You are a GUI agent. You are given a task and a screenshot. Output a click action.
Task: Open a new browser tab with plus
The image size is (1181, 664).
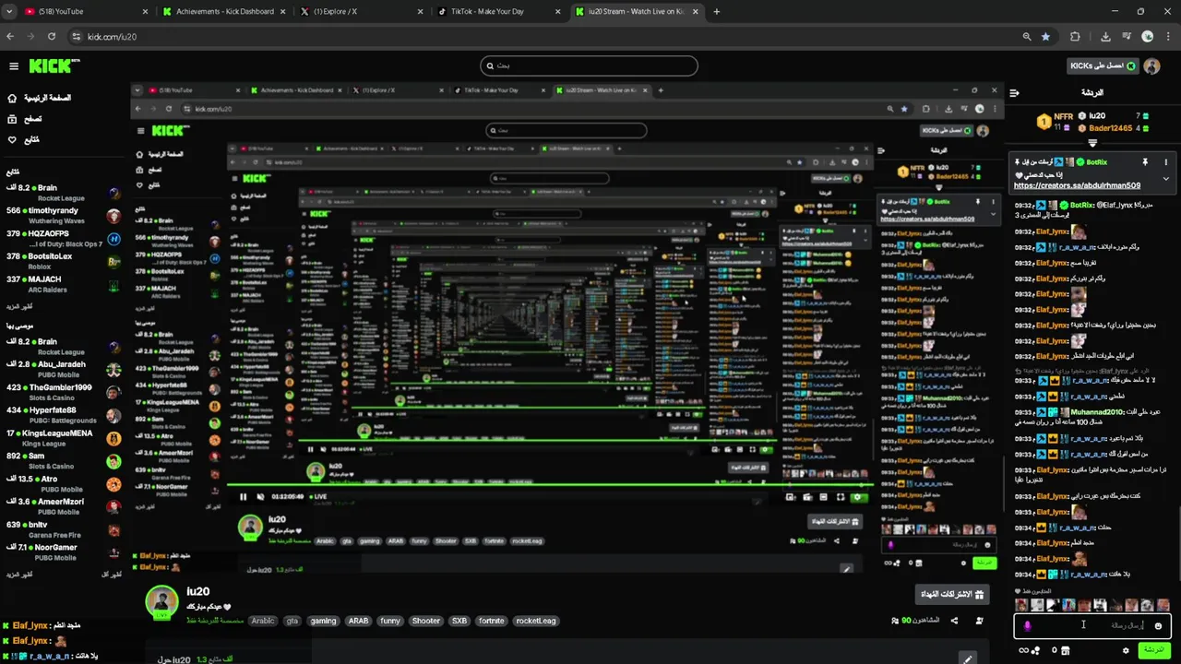coord(717,11)
